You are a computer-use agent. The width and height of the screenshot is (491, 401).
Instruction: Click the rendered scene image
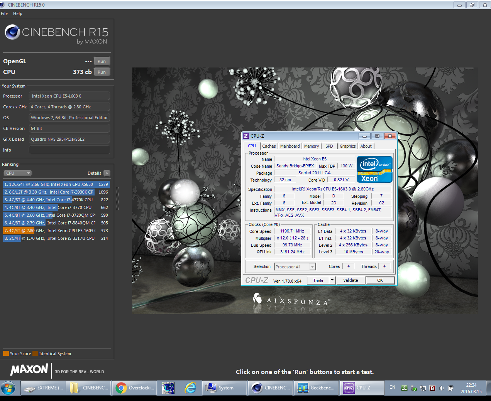coord(305,191)
